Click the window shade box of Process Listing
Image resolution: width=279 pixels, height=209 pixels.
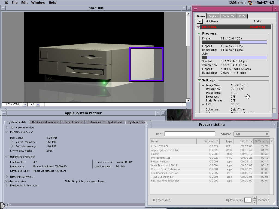(x=275, y=125)
